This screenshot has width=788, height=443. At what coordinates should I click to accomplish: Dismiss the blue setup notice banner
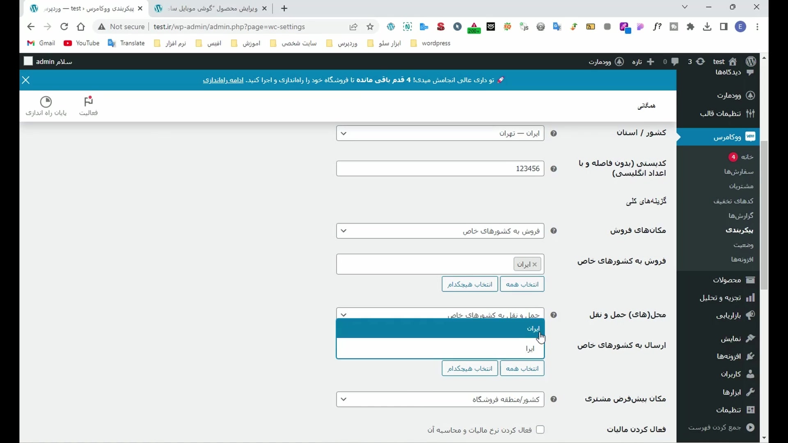pyautogui.click(x=26, y=80)
